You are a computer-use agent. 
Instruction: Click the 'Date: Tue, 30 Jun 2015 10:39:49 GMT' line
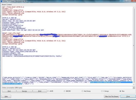pyautogui.click(x=19, y=50)
